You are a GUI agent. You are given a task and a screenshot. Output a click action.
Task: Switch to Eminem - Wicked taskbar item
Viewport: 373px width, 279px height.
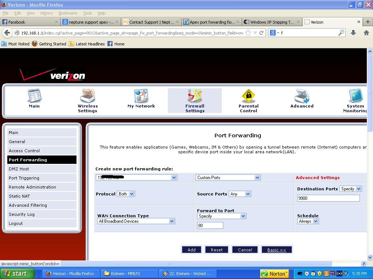point(188,274)
